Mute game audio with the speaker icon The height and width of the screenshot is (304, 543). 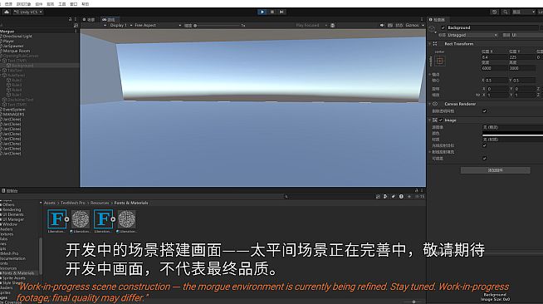(382, 25)
